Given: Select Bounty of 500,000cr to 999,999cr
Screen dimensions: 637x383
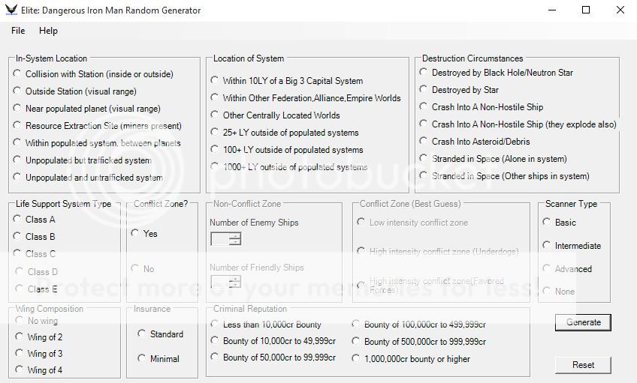Looking at the screenshot, I should (419, 342).
